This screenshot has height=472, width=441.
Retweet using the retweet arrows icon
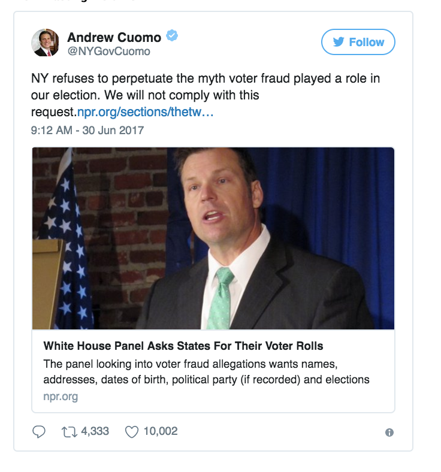pos(70,431)
